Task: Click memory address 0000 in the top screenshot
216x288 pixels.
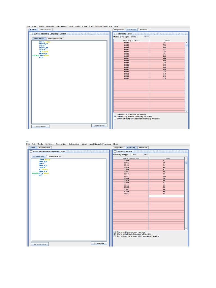Action: (127, 43)
